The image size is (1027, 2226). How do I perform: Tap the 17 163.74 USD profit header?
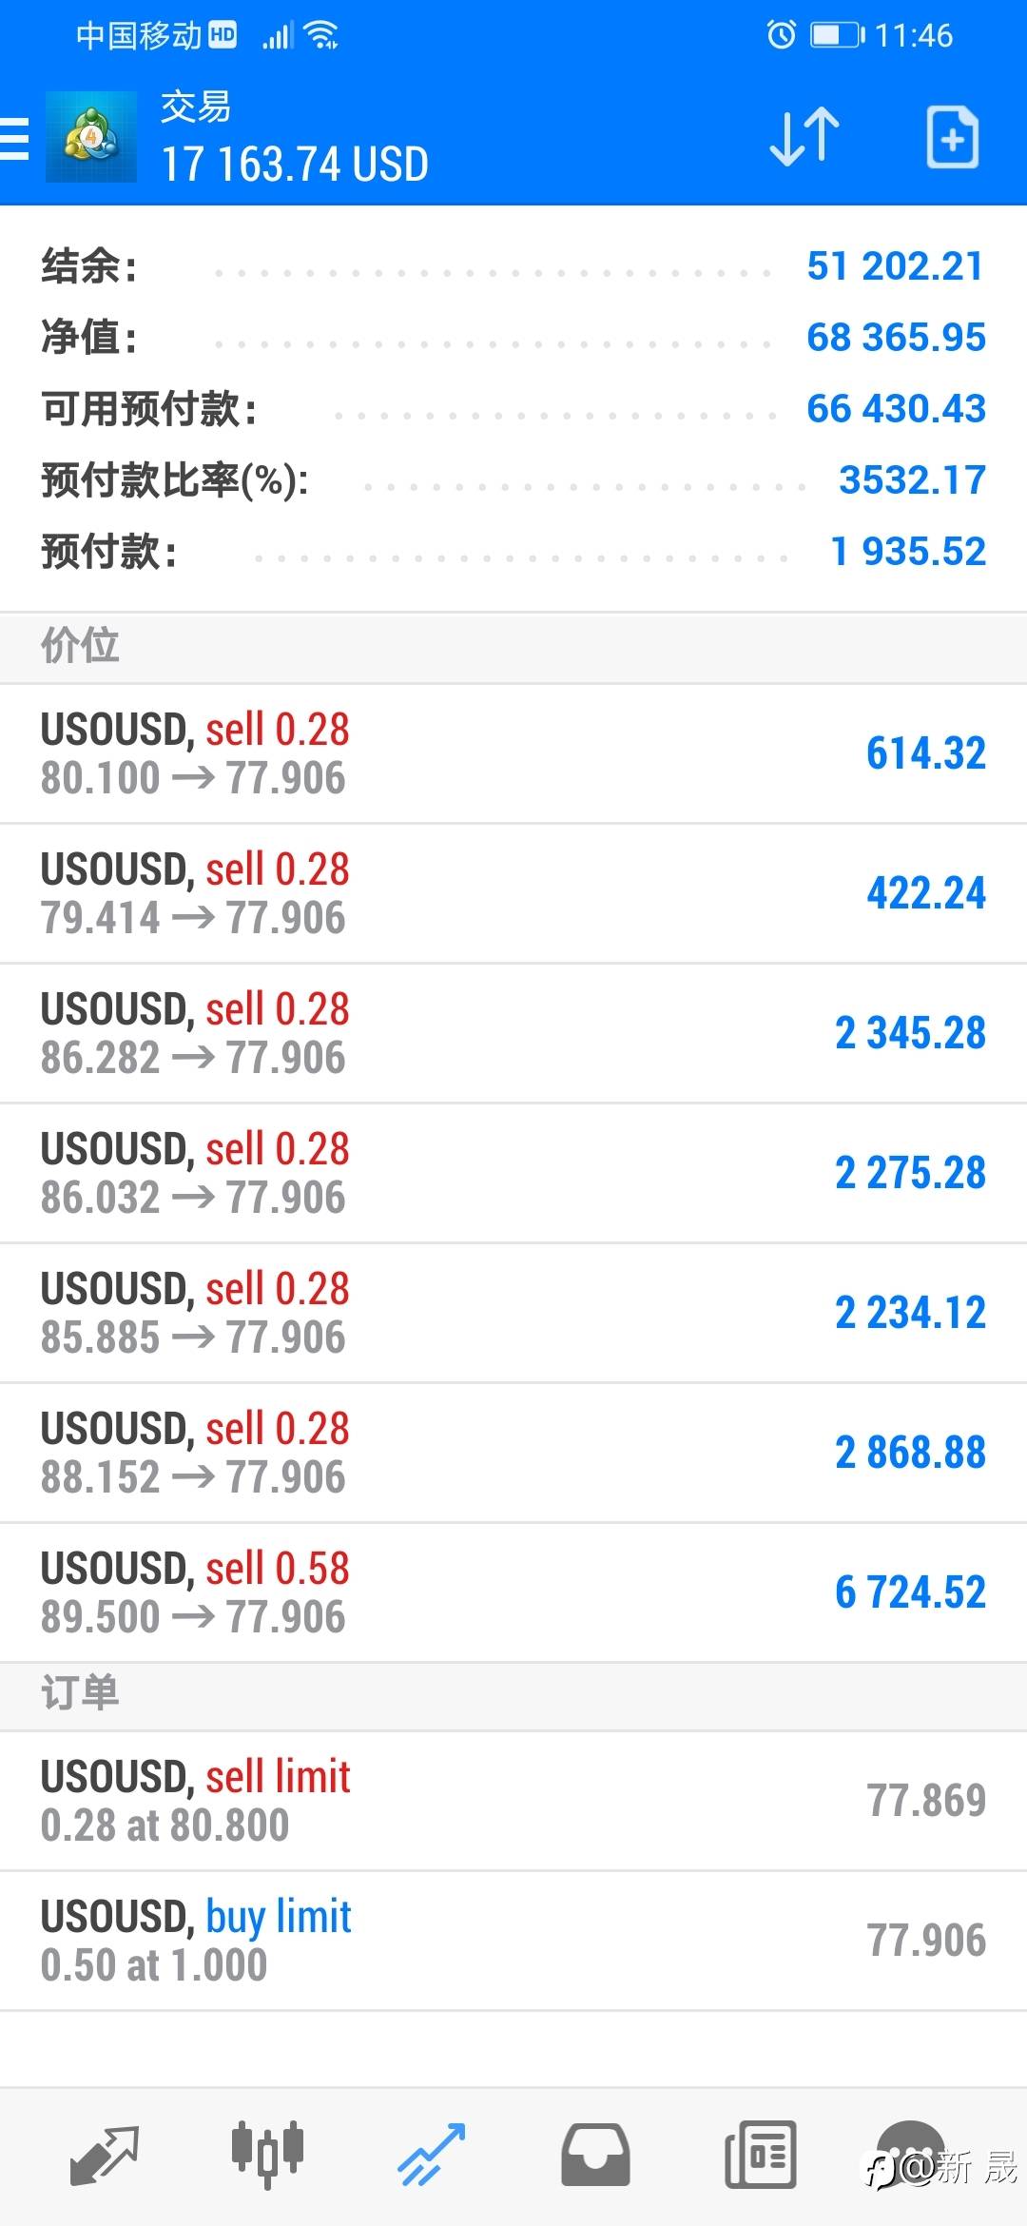(295, 164)
